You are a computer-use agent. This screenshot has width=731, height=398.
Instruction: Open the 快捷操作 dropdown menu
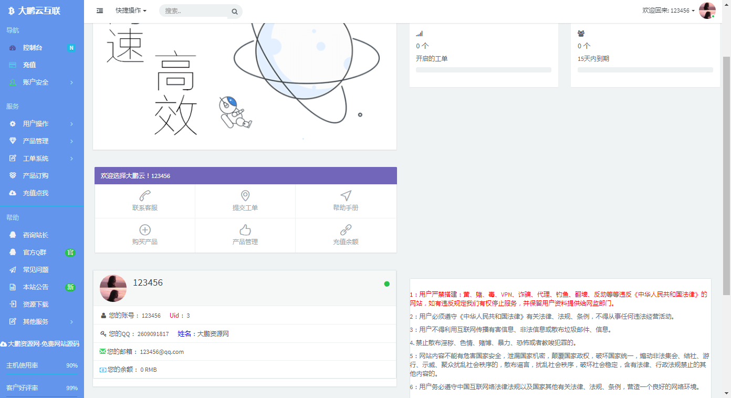coord(131,11)
